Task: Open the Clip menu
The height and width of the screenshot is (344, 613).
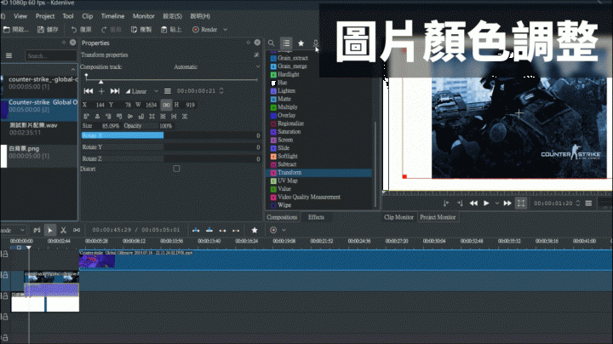Action: 87,16
